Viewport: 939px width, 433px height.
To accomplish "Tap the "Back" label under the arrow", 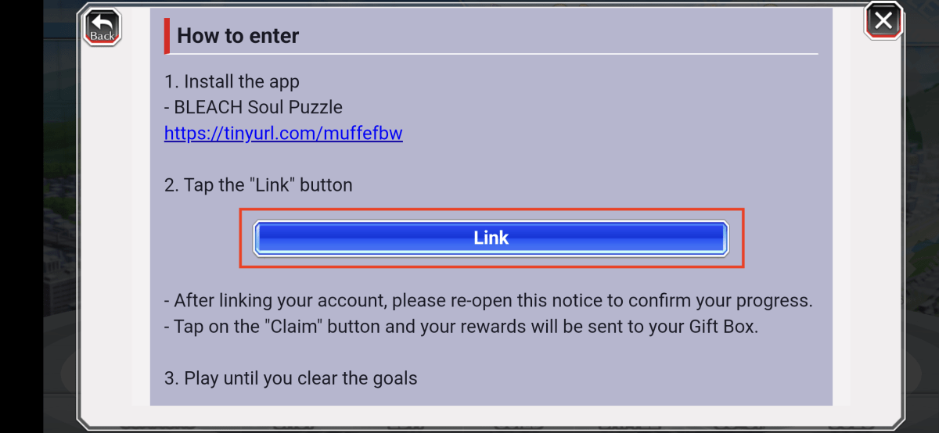I will point(103,36).
